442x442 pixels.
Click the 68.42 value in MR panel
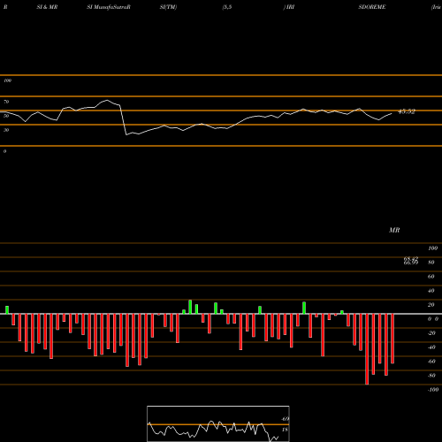click(x=411, y=258)
